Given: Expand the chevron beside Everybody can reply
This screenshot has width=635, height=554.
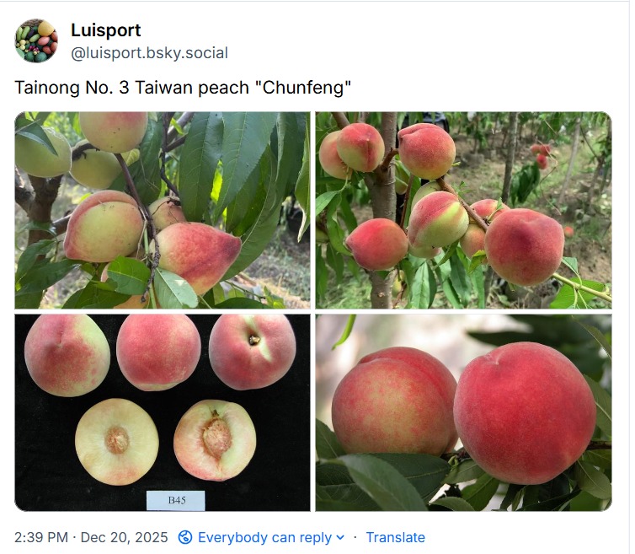Looking at the screenshot, I should (x=340, y=537).
